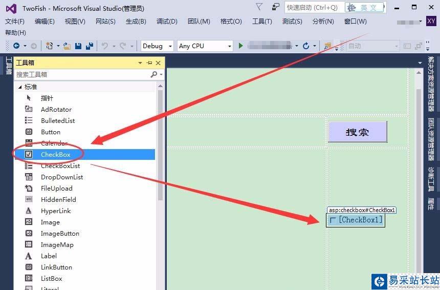Click the green Start debugging arrow

point(240,46)
